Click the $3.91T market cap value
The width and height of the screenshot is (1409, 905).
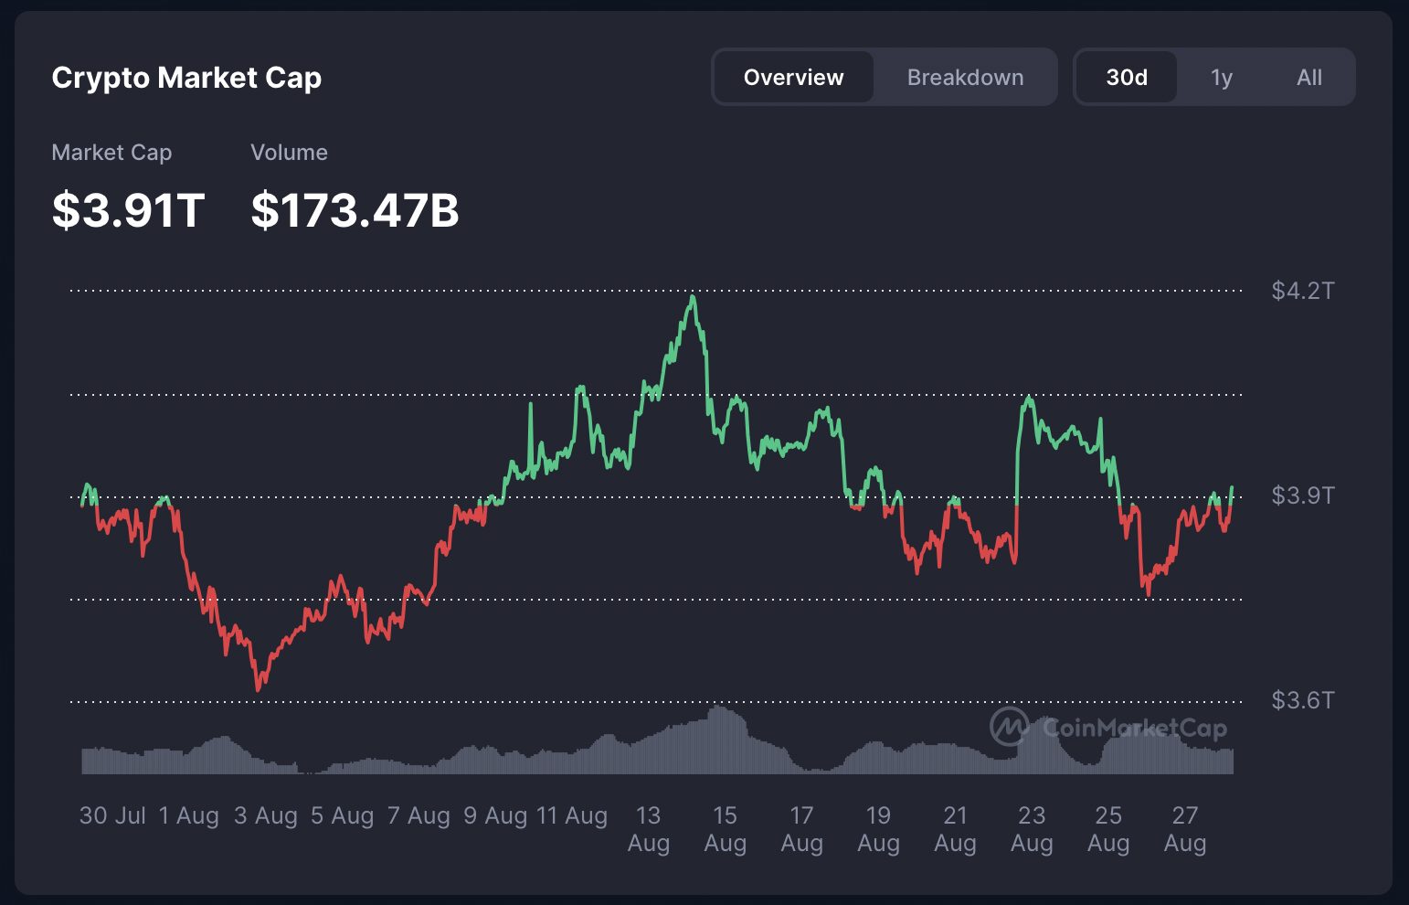(128, 210)
